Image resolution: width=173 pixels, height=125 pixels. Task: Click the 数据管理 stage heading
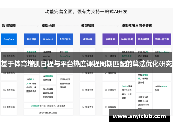9,26
